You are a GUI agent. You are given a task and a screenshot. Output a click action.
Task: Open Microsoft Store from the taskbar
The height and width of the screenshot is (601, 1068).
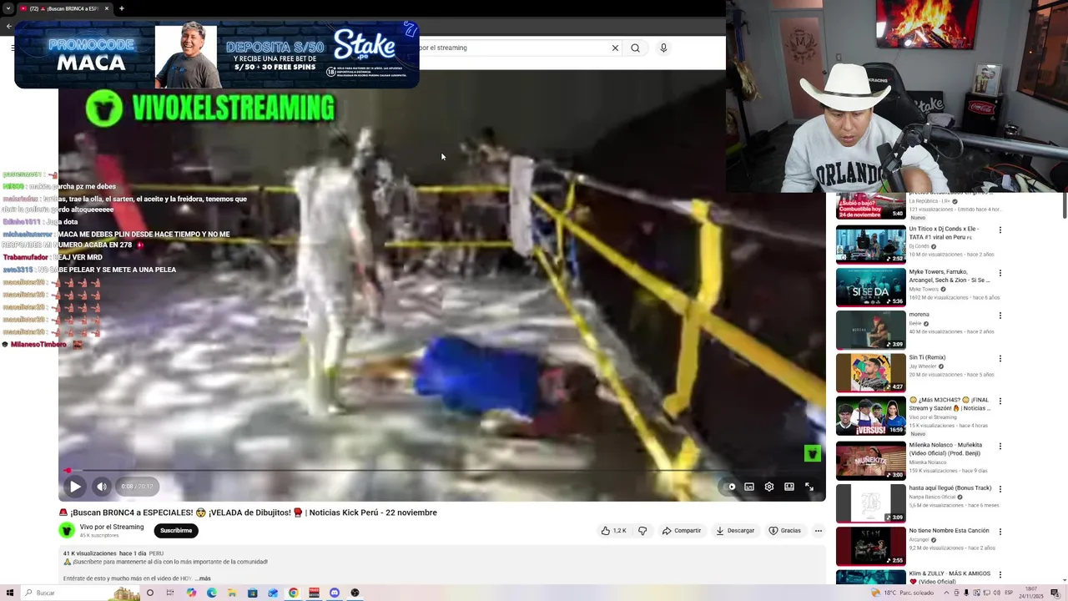point(253,593)
